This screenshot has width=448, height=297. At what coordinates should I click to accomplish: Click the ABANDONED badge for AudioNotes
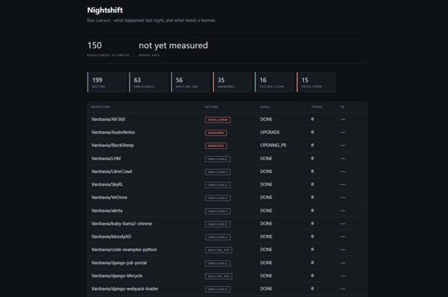[216, 133]
